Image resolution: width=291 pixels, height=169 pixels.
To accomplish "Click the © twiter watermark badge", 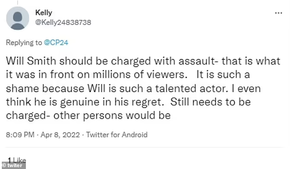I will coord(14,165).
